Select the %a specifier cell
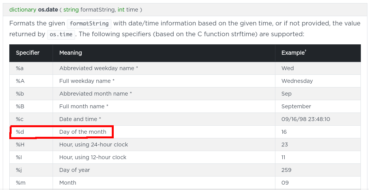369x190 pixels. [31, 68]
